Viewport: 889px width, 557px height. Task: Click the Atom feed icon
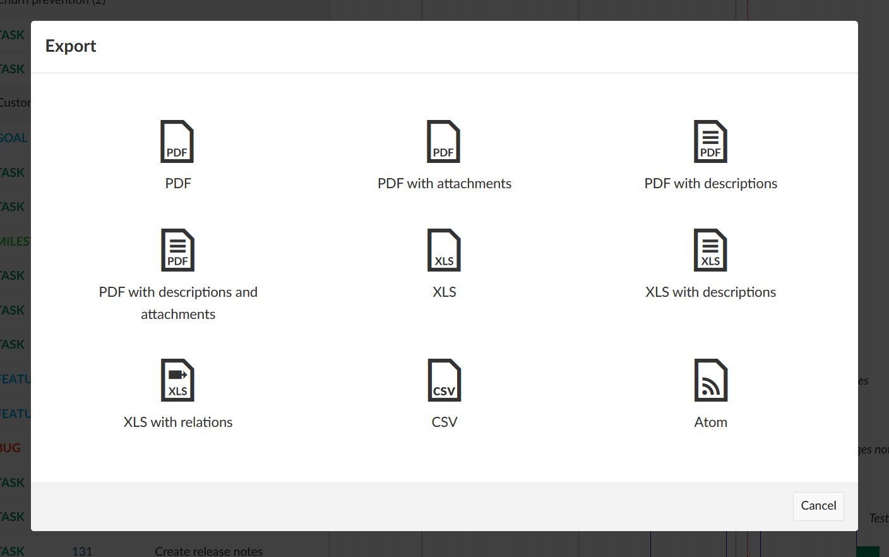pos(710,380)
